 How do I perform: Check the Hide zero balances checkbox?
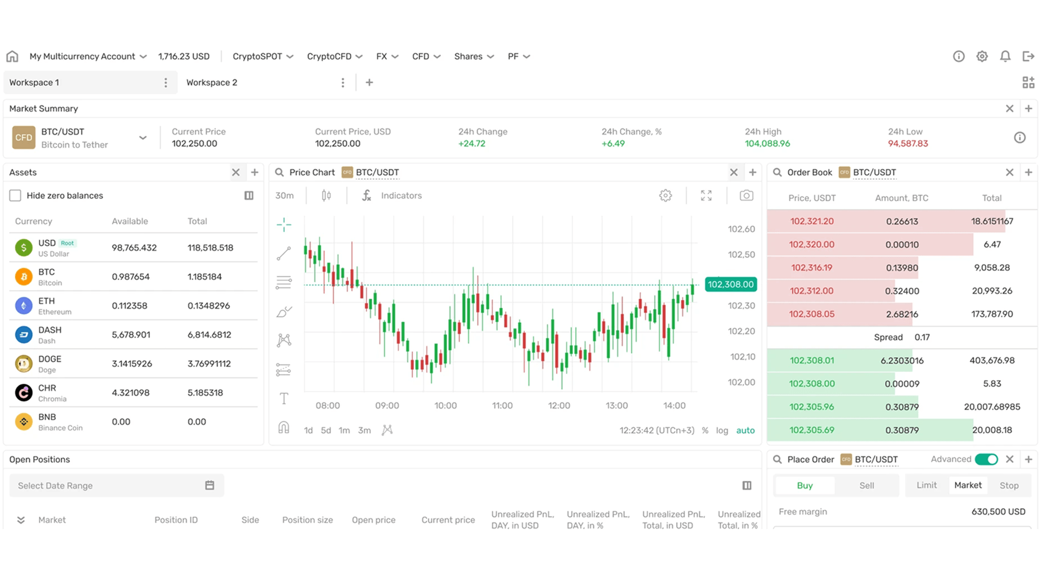click(x=15, y=196)
